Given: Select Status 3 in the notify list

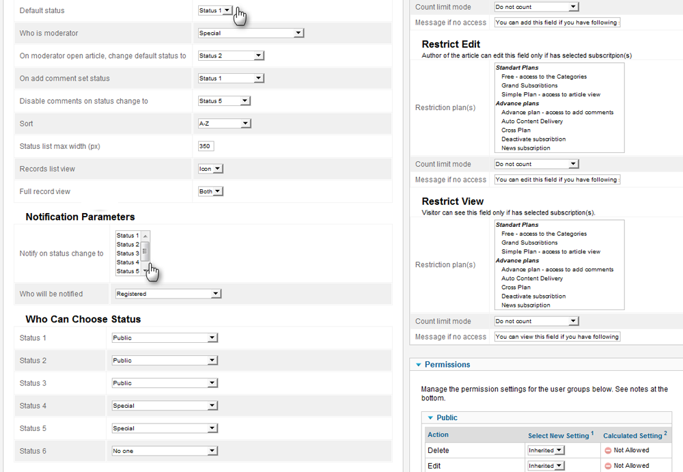Looking at the screenshot, I should pyautogui.click(x=128, y=253).
